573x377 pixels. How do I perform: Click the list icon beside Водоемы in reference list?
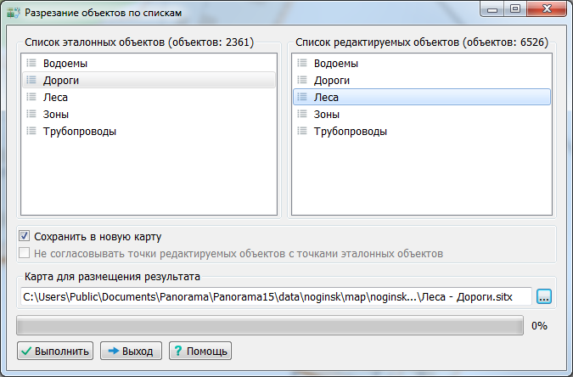31,63
